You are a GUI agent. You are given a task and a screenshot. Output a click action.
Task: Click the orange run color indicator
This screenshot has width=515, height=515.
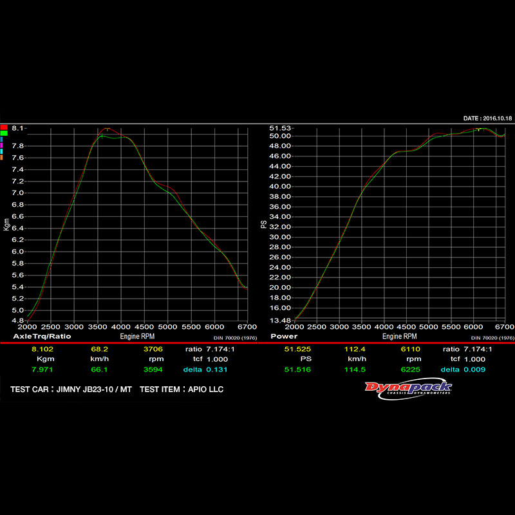[x=2, y=156]
